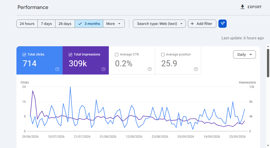Click the Impressions axis title

(x=247, y=82)
